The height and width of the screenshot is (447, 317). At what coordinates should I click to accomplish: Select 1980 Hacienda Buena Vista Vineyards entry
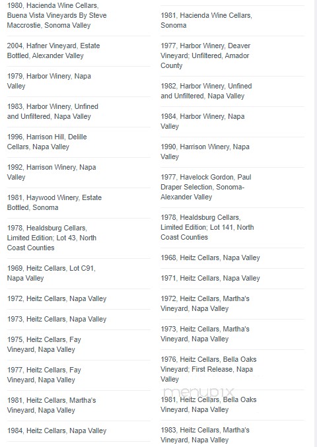[57, 15]
